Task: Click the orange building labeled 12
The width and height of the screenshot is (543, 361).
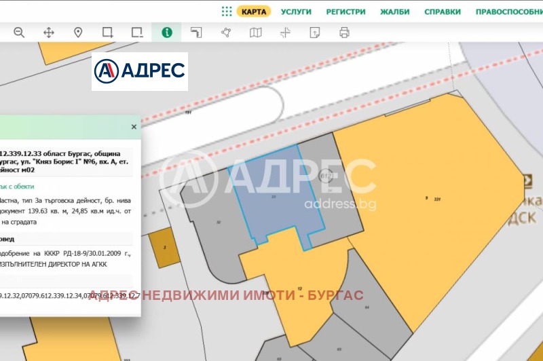Action: click(299, 289)
